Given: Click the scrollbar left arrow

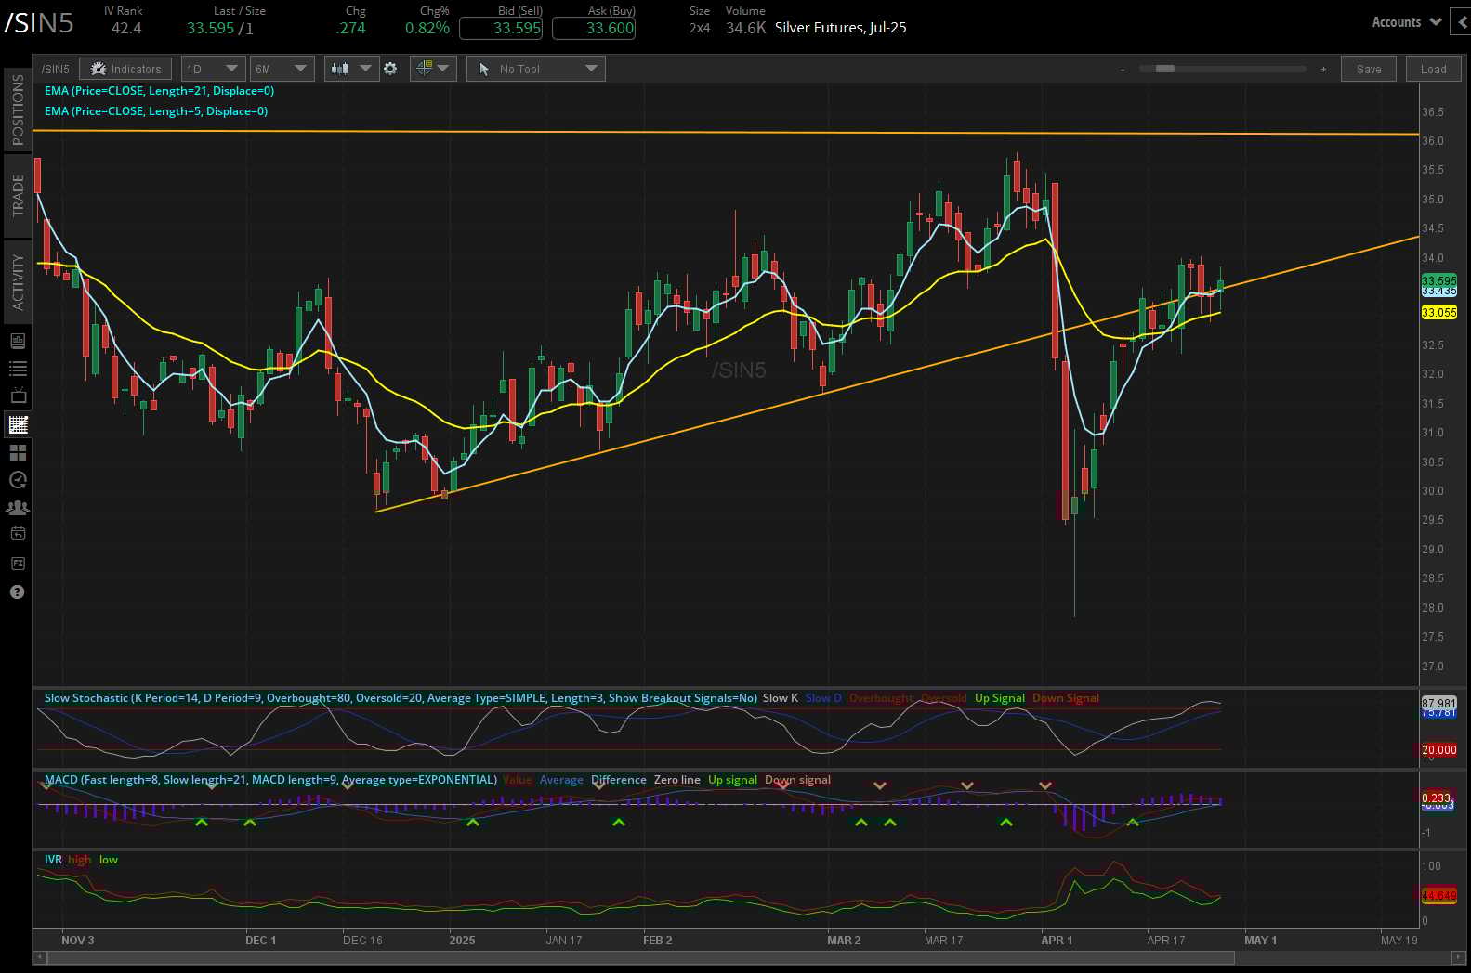Looking at the screenshot, I should click(x=40, y=957).
